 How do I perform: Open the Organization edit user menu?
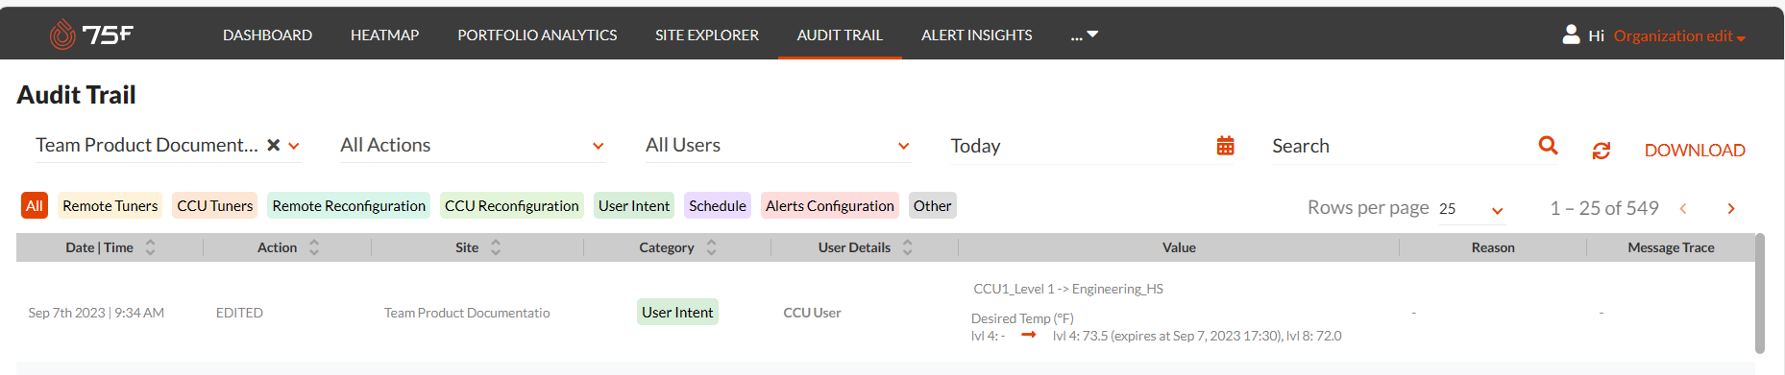pyautogui.click(x=1679, y=35)
